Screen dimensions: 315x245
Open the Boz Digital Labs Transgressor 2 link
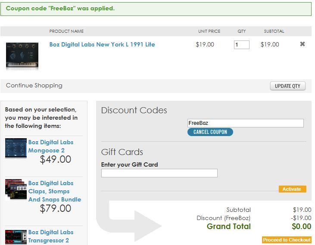(x=51, y=236)
